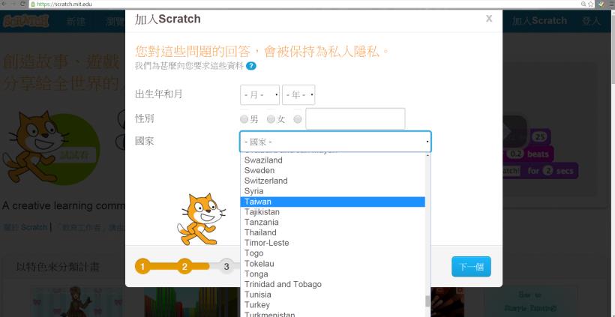Click step 2 circle in progress indicator
615x317 pixels.
[184, 267]
